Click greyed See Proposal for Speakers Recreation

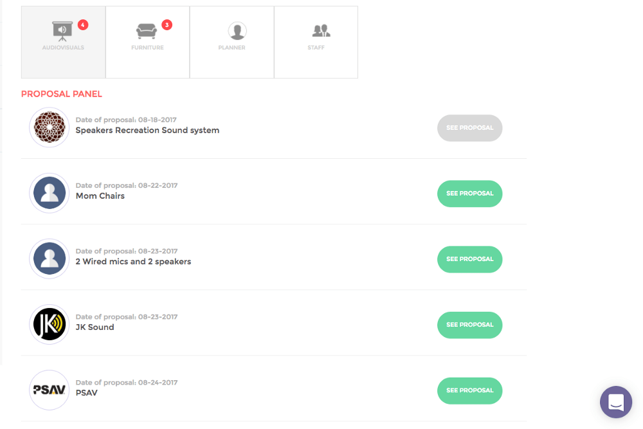point(469,128)
